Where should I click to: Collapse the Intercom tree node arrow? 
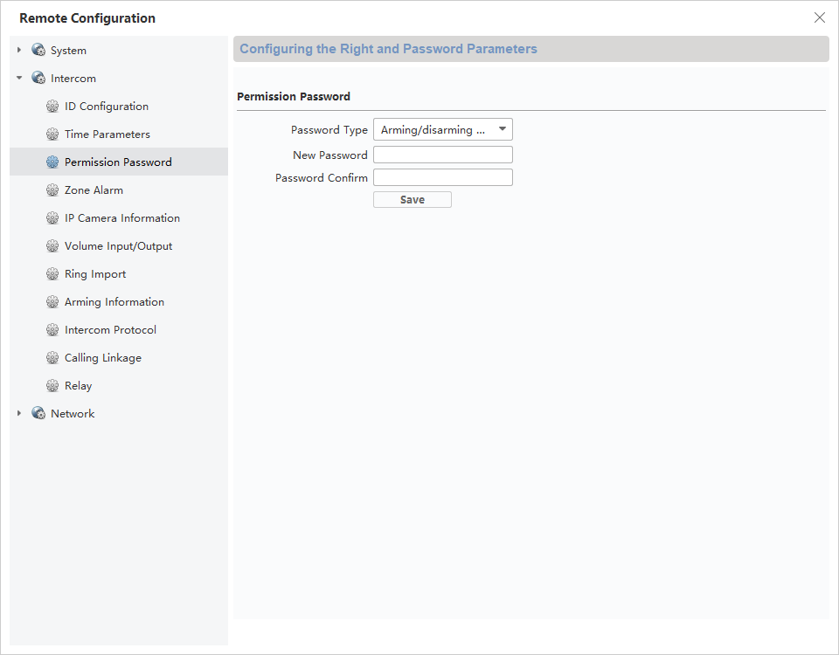[19, 79]
